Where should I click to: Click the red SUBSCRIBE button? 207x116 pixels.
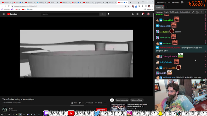[101, 110]
